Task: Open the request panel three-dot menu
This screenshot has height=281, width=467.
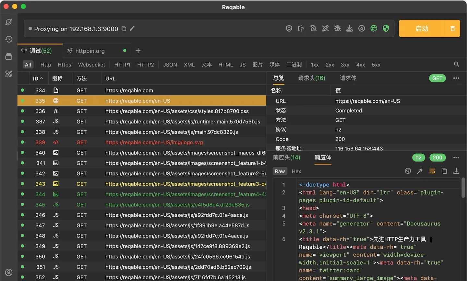Action: (x=456, y=78)
